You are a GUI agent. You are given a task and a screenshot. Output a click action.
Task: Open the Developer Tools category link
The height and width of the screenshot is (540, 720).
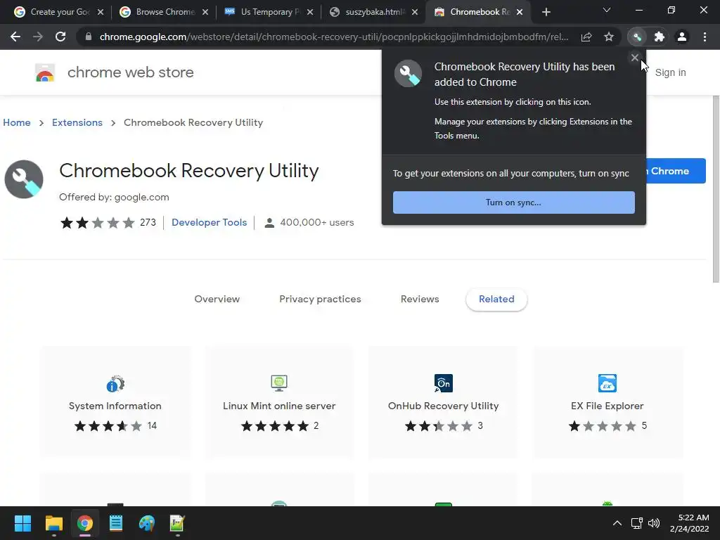pyautogui.click(x=209, y=222)
